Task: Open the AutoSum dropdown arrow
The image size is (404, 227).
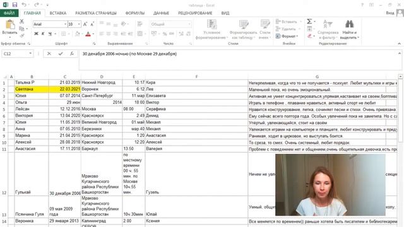Action: click(314, 21)
